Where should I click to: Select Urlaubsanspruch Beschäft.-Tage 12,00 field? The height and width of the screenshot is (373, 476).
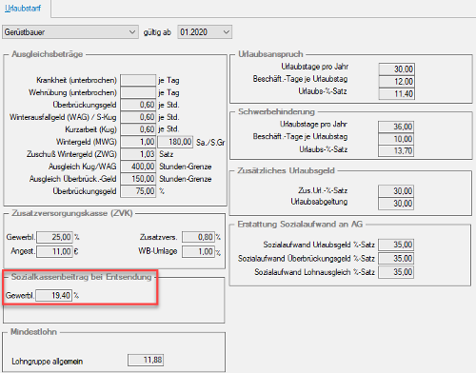click(397, 82)
